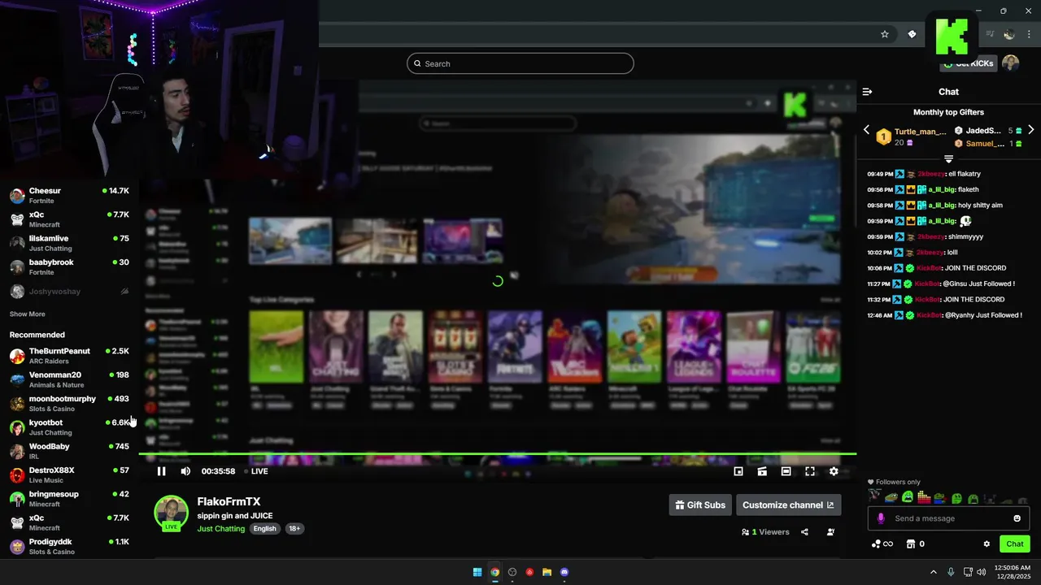Click the Get KICKs button
This screenshot has height=585, width=1041.
[x=968, y=63]
